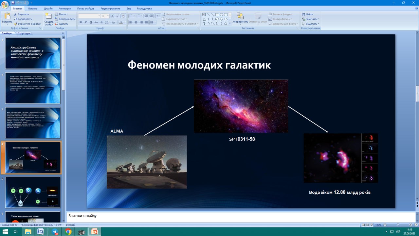The width and height of the screenshot is (419, 236).
Task: Select the rectangle shape in shapes gallery
Action: 217,14
